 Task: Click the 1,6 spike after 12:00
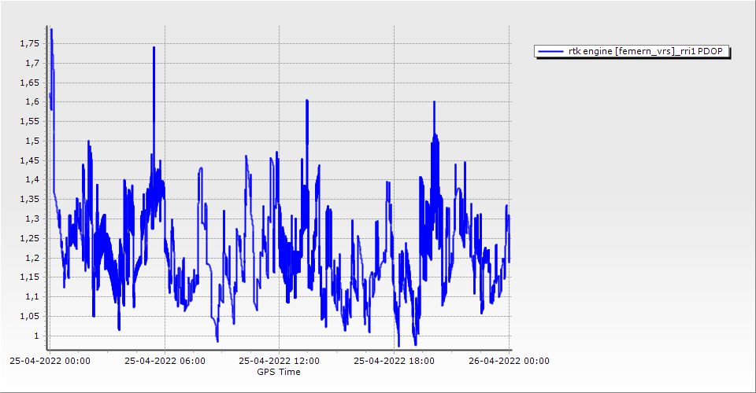coord(307,101)
